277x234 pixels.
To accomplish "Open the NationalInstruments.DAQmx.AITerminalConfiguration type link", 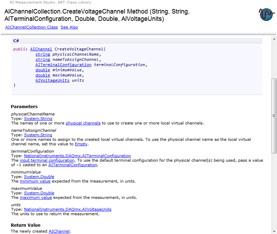I will click(77, 156).
